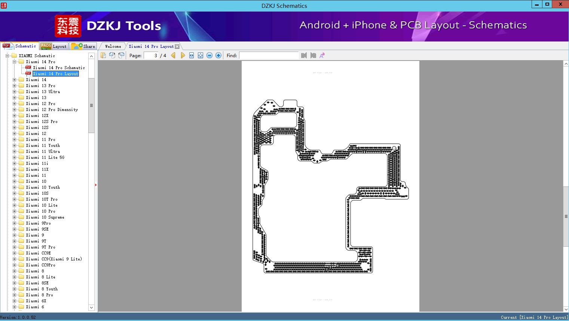Go to the previous page arrow
The width and height of the screenshot is (569, 321).
[x=173, y=55]
